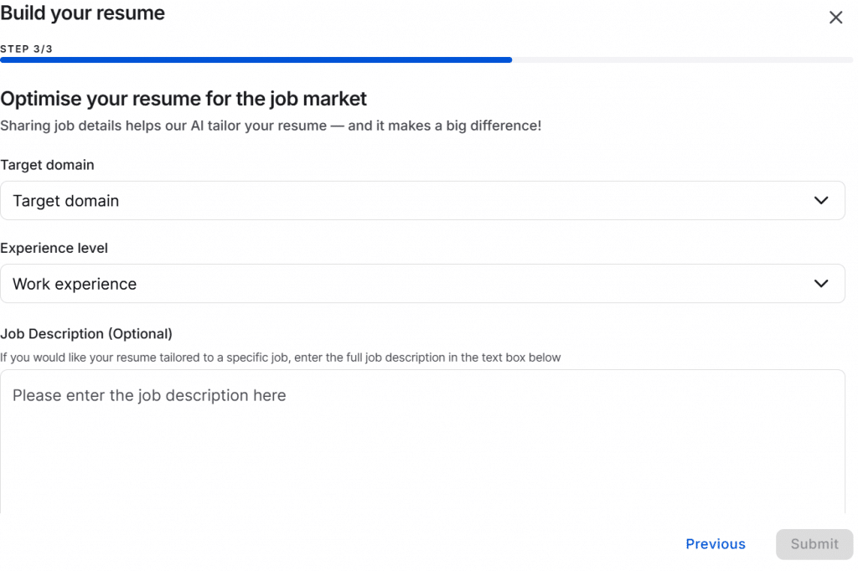The image size is (858, 571).
Task: Click the Target domain field label
Action: point(47,165)
